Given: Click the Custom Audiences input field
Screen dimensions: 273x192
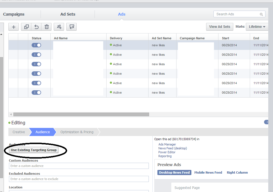Looking at the screenshot, I should pos(79,166).
